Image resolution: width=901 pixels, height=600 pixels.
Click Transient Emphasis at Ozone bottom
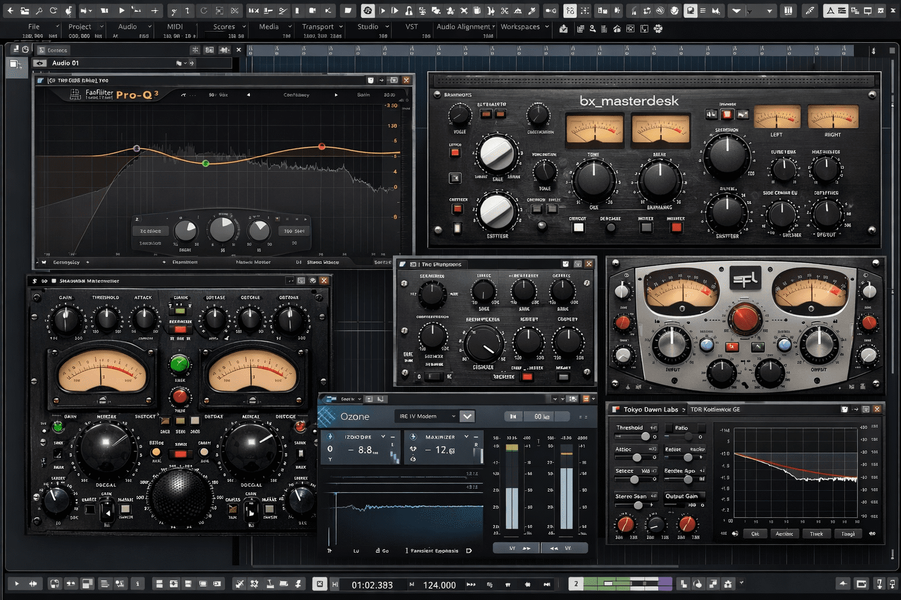coord(435,551)
